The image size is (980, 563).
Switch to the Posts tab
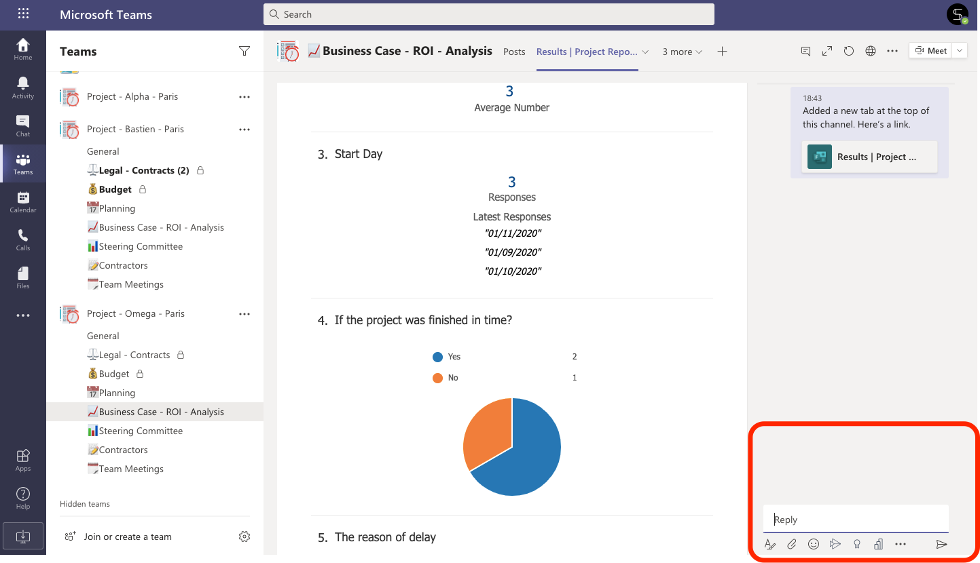click(514, 52)
